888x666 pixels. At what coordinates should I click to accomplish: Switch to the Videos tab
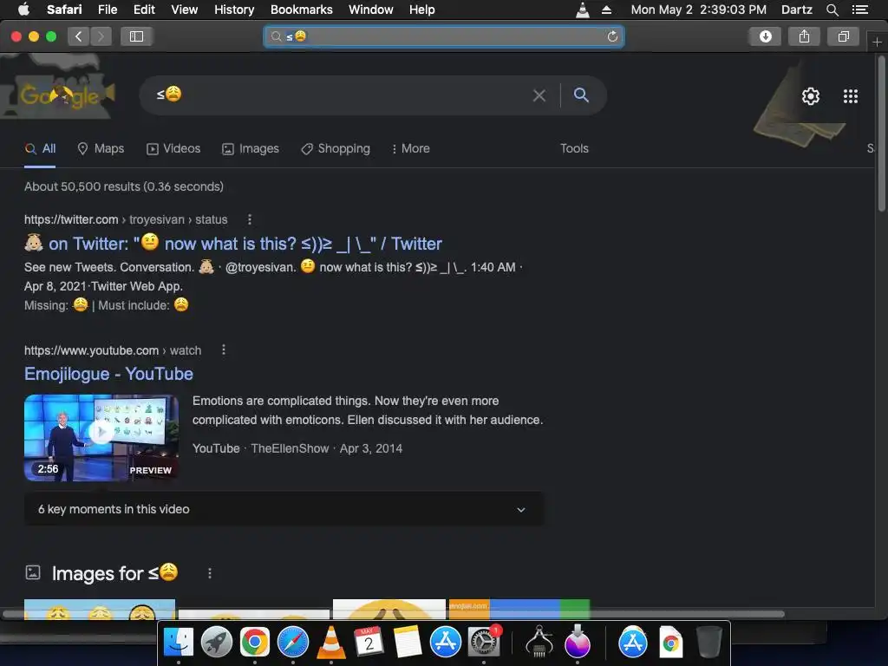pyautogui.click(x=173, y=148)
